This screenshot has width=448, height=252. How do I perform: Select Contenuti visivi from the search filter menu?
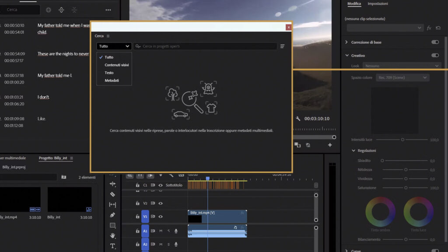116,65
